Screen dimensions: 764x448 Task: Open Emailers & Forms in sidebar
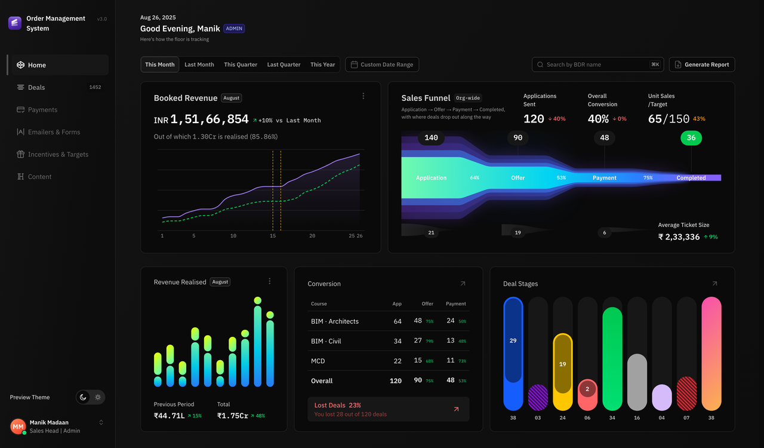[58, 132]
